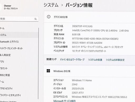Open システムの保護 link
The height and width of the screenshot is (102, 135).
coord(95,60)
